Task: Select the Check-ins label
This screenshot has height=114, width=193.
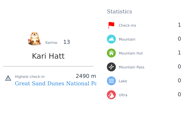Action: click(127, 25)
